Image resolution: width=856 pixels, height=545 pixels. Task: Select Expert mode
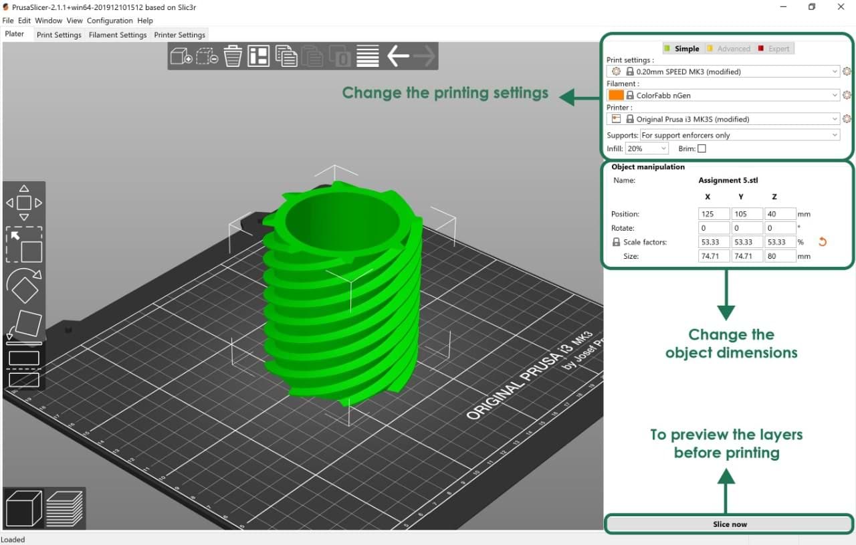[774, 49]
